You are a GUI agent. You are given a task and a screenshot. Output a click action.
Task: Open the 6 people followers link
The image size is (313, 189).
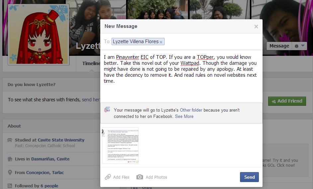49,186
